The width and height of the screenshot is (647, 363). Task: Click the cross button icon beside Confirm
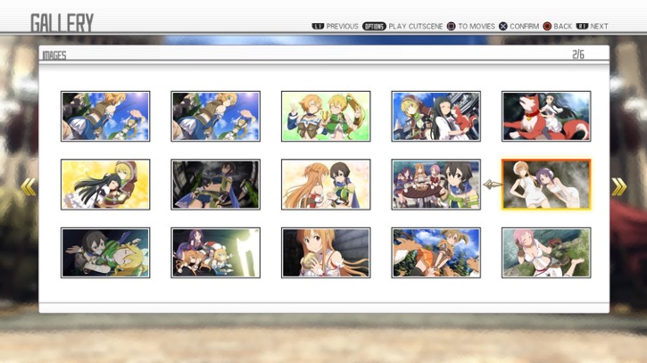click(x=503, y=27)
